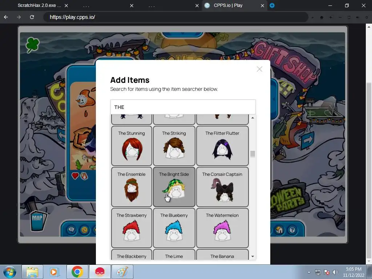Screen dimensions: 372x279
Task: Pick The Blueberry blue hair item
Action: (174, 228)
